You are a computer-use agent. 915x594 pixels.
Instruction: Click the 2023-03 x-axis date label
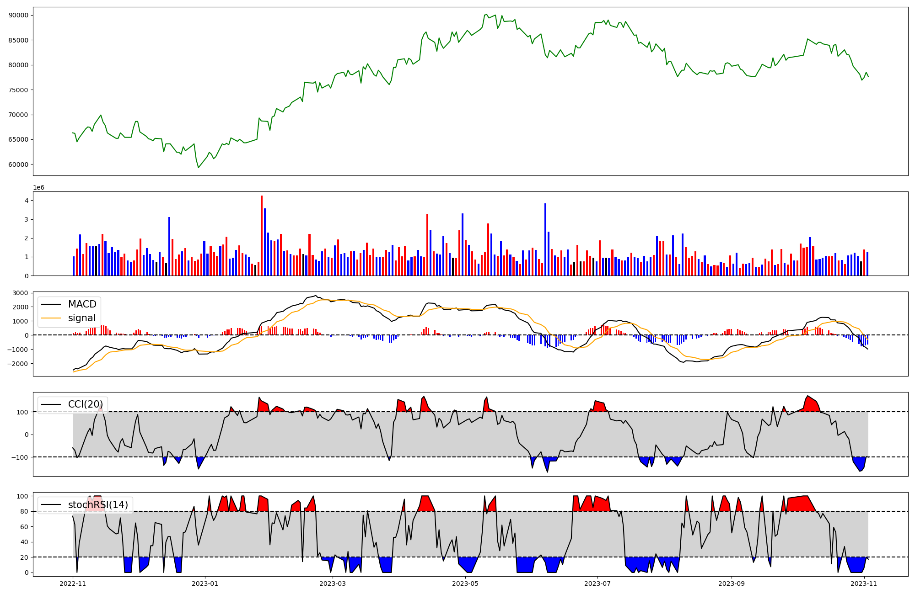pos(333,583)
